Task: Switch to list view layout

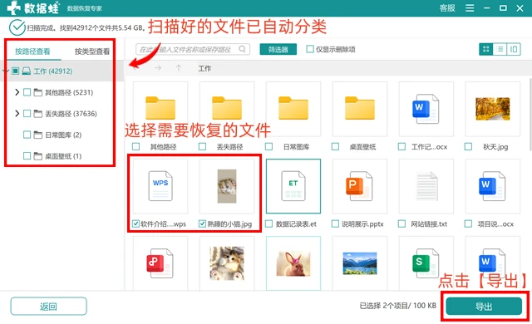Action: (x=500, y=50)
